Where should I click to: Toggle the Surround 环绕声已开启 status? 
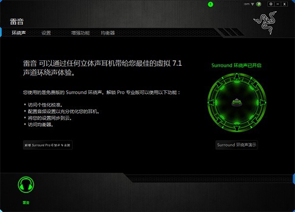coord(236,65)
